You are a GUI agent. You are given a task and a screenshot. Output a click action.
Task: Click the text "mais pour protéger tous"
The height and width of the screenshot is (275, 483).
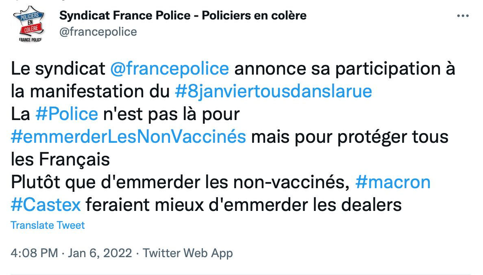pos(350,137)
